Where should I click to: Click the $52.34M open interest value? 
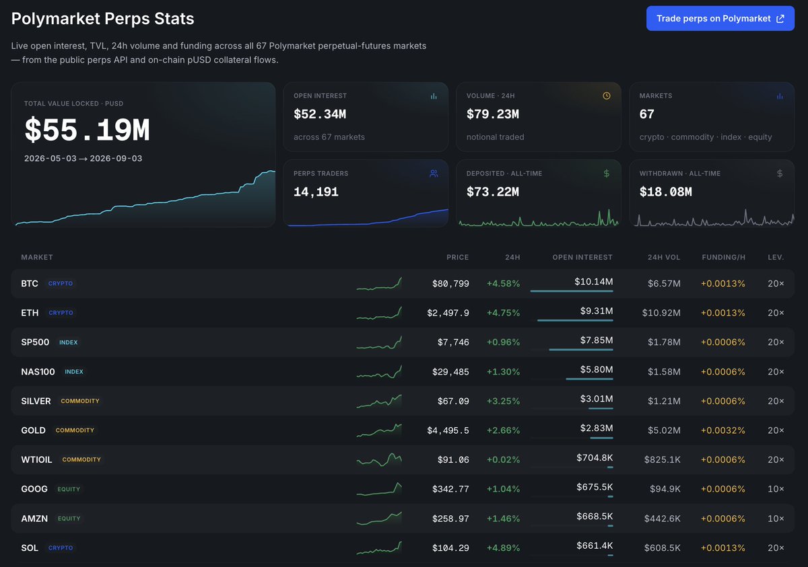click(x=320, y=115)
